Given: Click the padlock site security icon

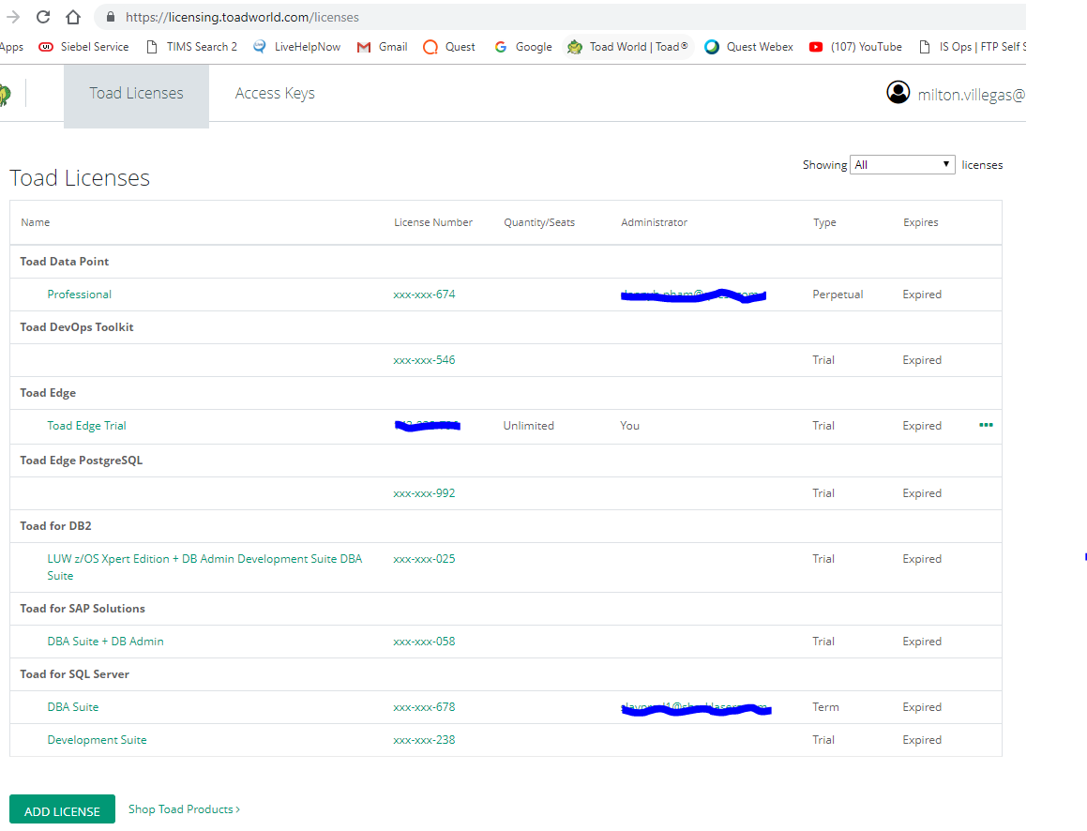Looking at the screenshot, I should click(111, 17).
